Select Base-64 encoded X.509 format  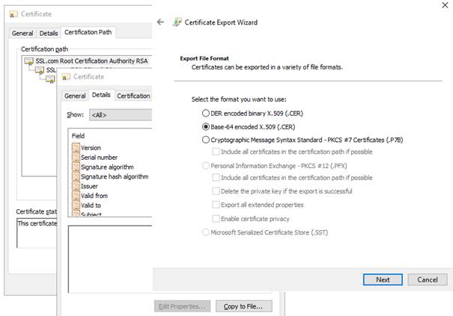pos(206,127)
